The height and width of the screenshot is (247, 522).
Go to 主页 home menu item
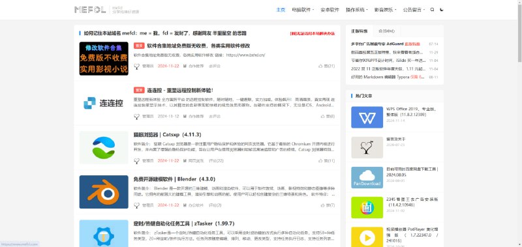tap(281, 10)
